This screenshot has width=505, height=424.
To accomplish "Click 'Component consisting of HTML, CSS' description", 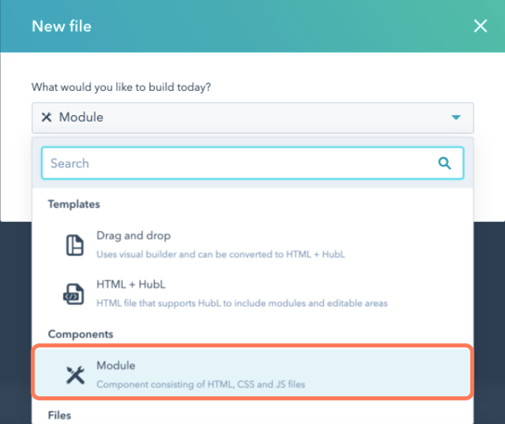I will [x=200, y=384].
